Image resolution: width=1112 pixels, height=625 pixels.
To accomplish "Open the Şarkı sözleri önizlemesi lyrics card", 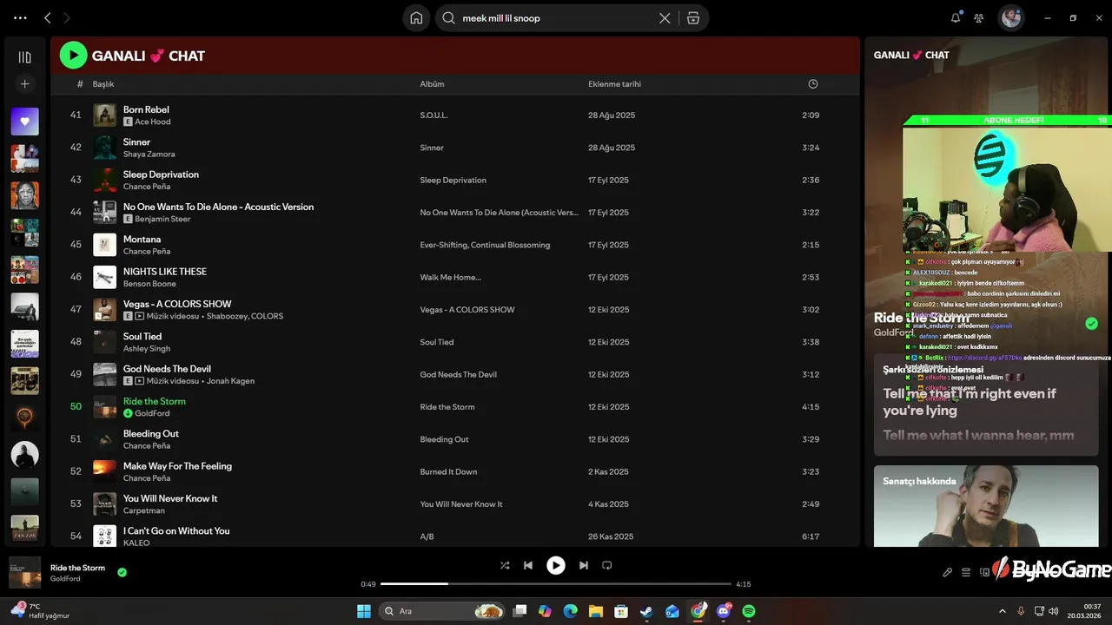I will tap(986, 405).
